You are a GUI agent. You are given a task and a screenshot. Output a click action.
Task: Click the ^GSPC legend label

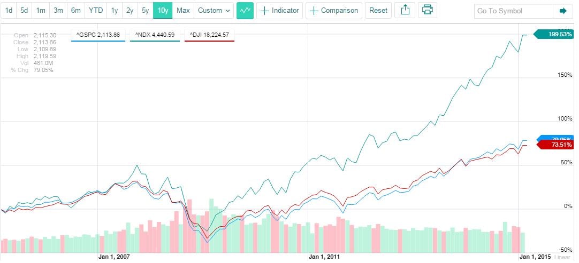98,35
